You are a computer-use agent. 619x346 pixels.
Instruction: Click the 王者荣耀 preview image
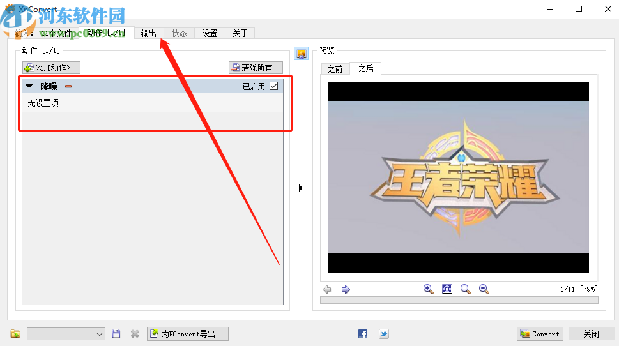[x=459, y=177]
